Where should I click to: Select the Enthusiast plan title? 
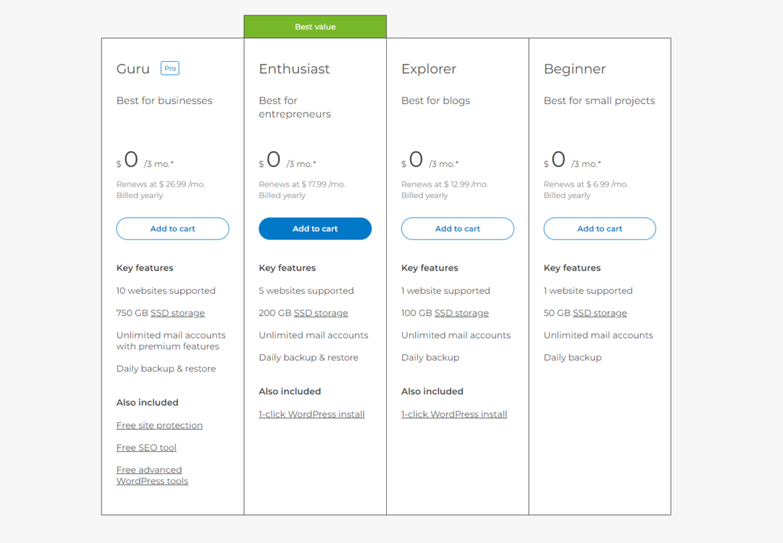pos(294,68)
